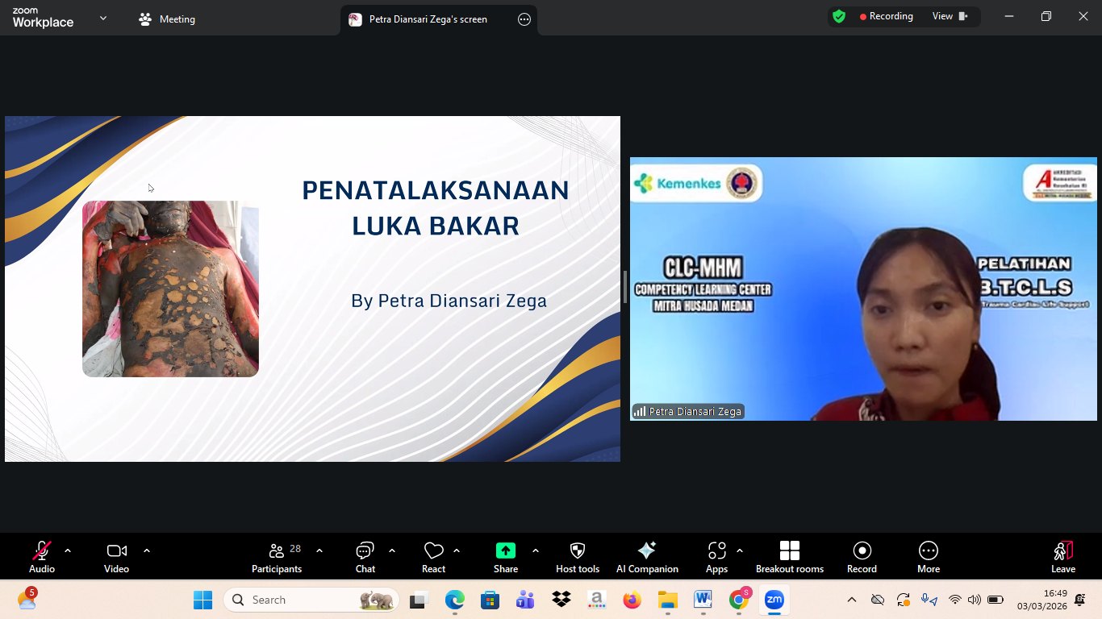Open the View layout button
Viewport: 1102px width, 619px height.
point(950,16)
